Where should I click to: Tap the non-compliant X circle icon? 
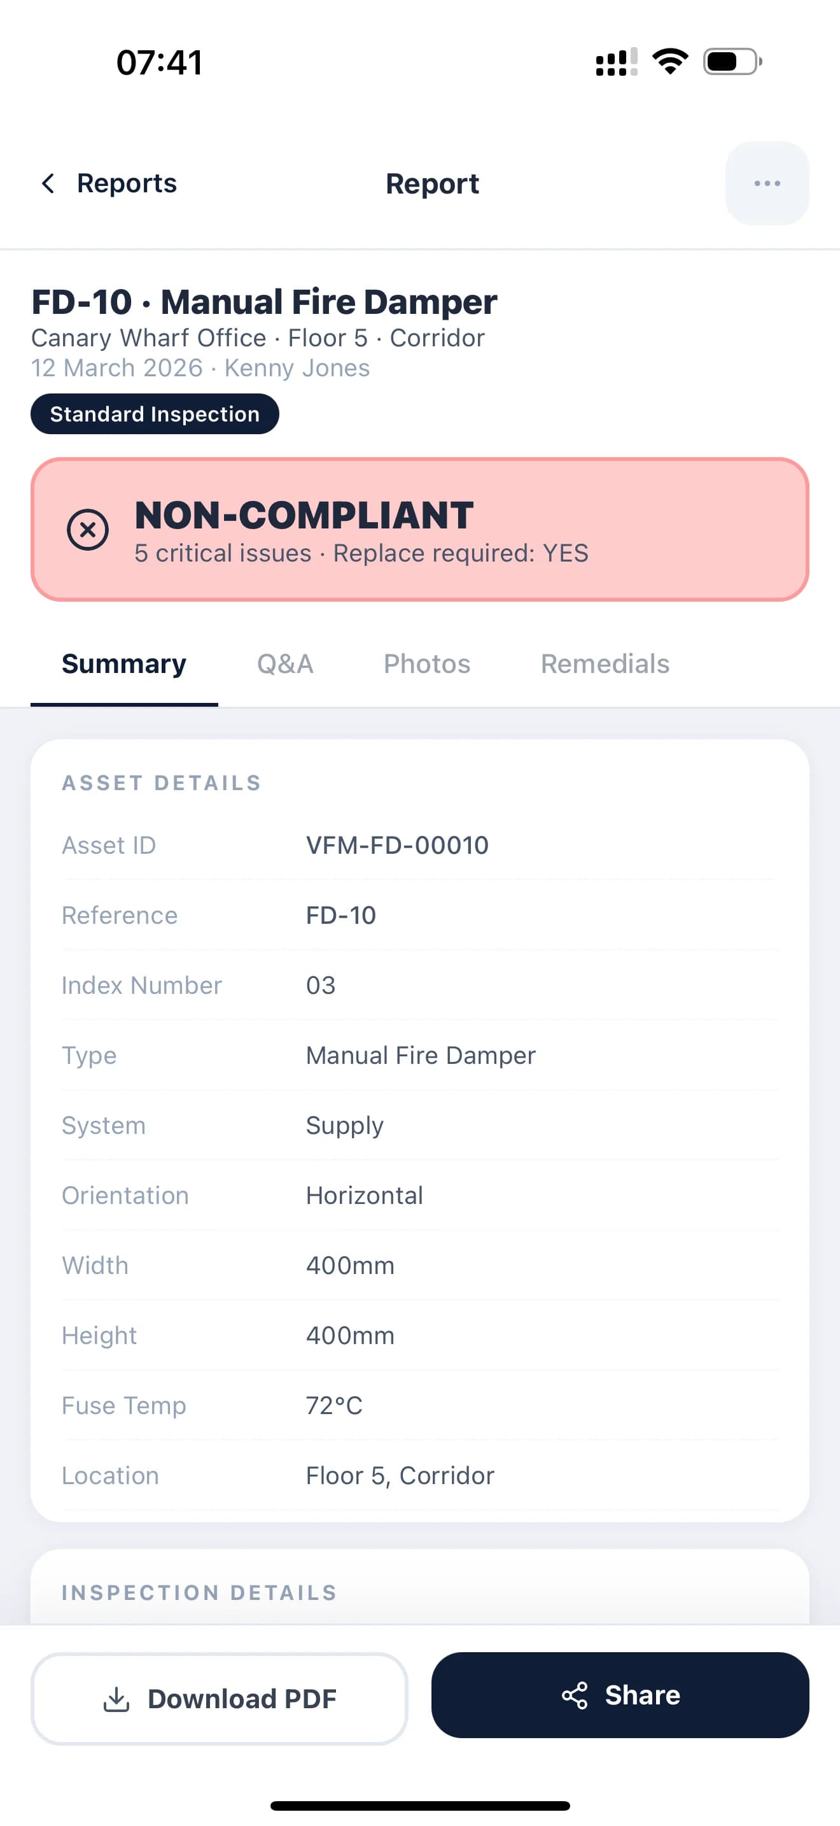point(88,530)
